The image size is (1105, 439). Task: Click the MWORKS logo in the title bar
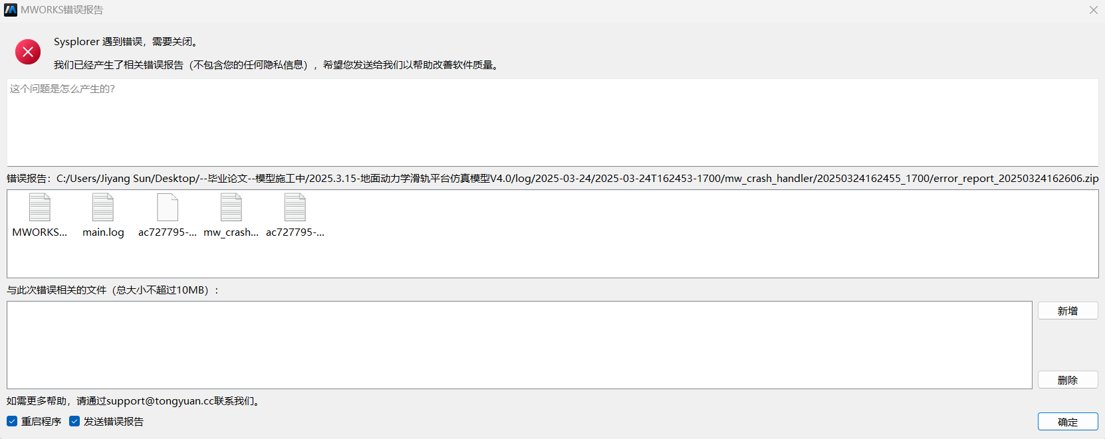coord(11,10)
